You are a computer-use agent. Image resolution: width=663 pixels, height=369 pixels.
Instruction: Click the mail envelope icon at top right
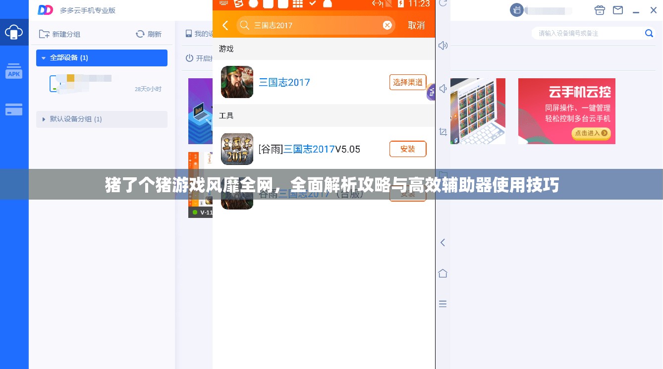pyautogui.click(x=617, y=10)
